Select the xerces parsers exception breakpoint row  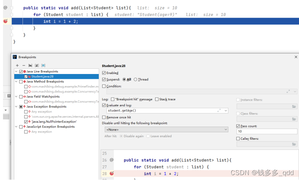click(x=56, y=116)
